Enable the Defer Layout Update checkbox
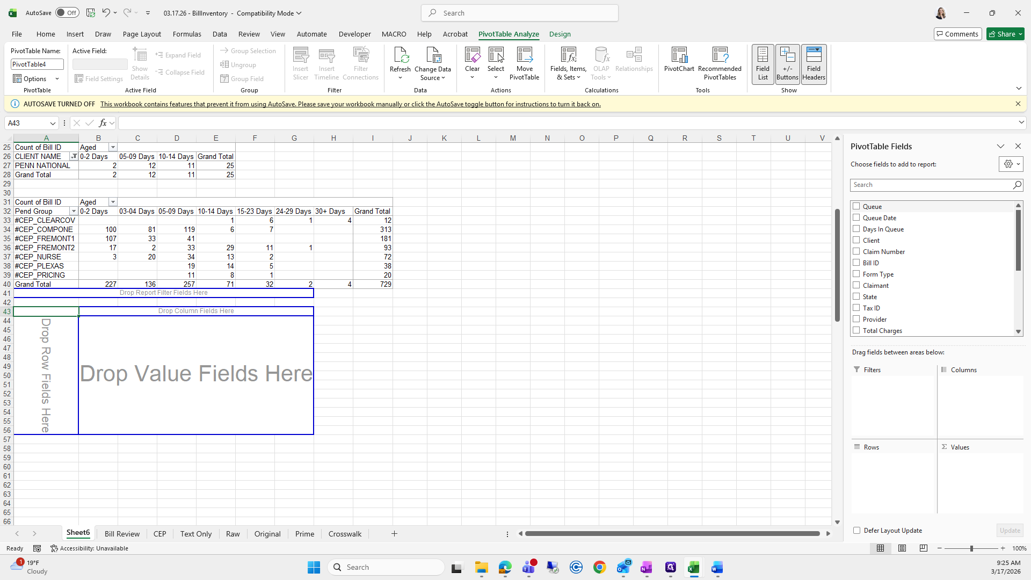 click(856, 531)
